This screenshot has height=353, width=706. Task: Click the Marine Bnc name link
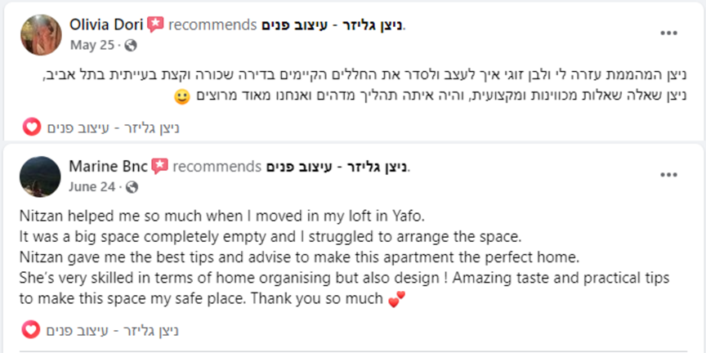point(109,167)
